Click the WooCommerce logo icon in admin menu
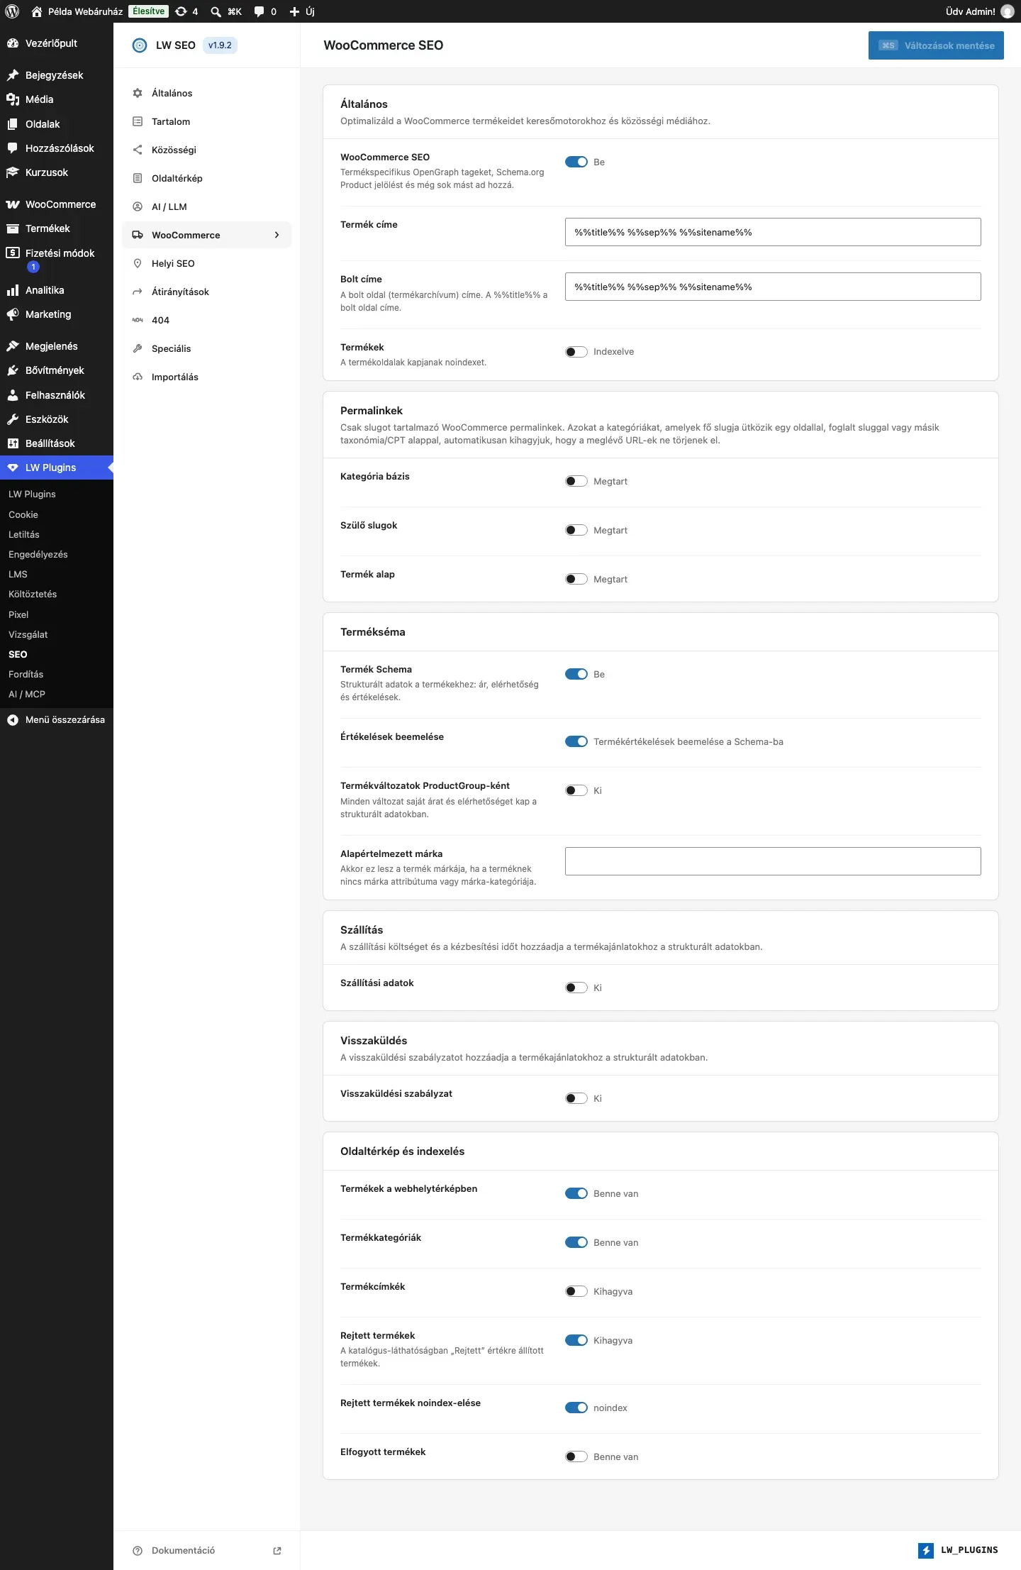Viewport: 1021px width, 1570px height. point(13,204)
